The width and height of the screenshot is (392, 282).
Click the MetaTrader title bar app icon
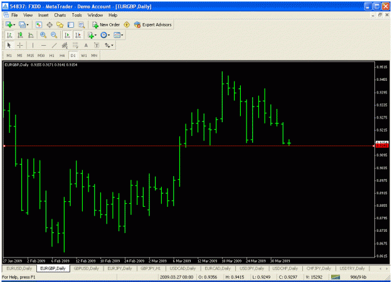click(x=5, y=6)
